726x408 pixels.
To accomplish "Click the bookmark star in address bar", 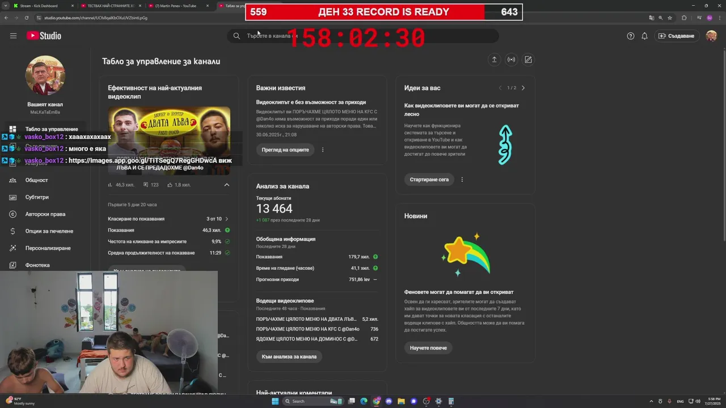I will [670, 18].
